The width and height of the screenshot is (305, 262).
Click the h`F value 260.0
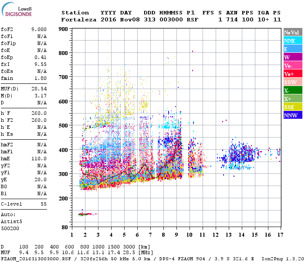click(39, 113)
